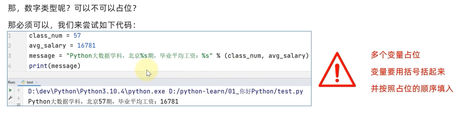The width and height of the screenshot is (459, 121).
Task: Click the Run: panel label
Action: pos(12,82)
